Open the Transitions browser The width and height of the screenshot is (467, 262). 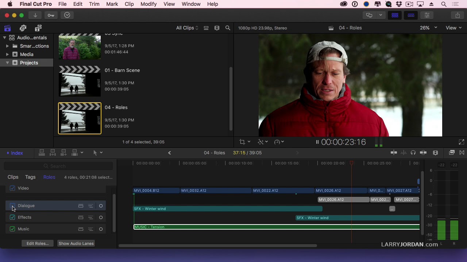pyautogui.click(x=462, y=153)
